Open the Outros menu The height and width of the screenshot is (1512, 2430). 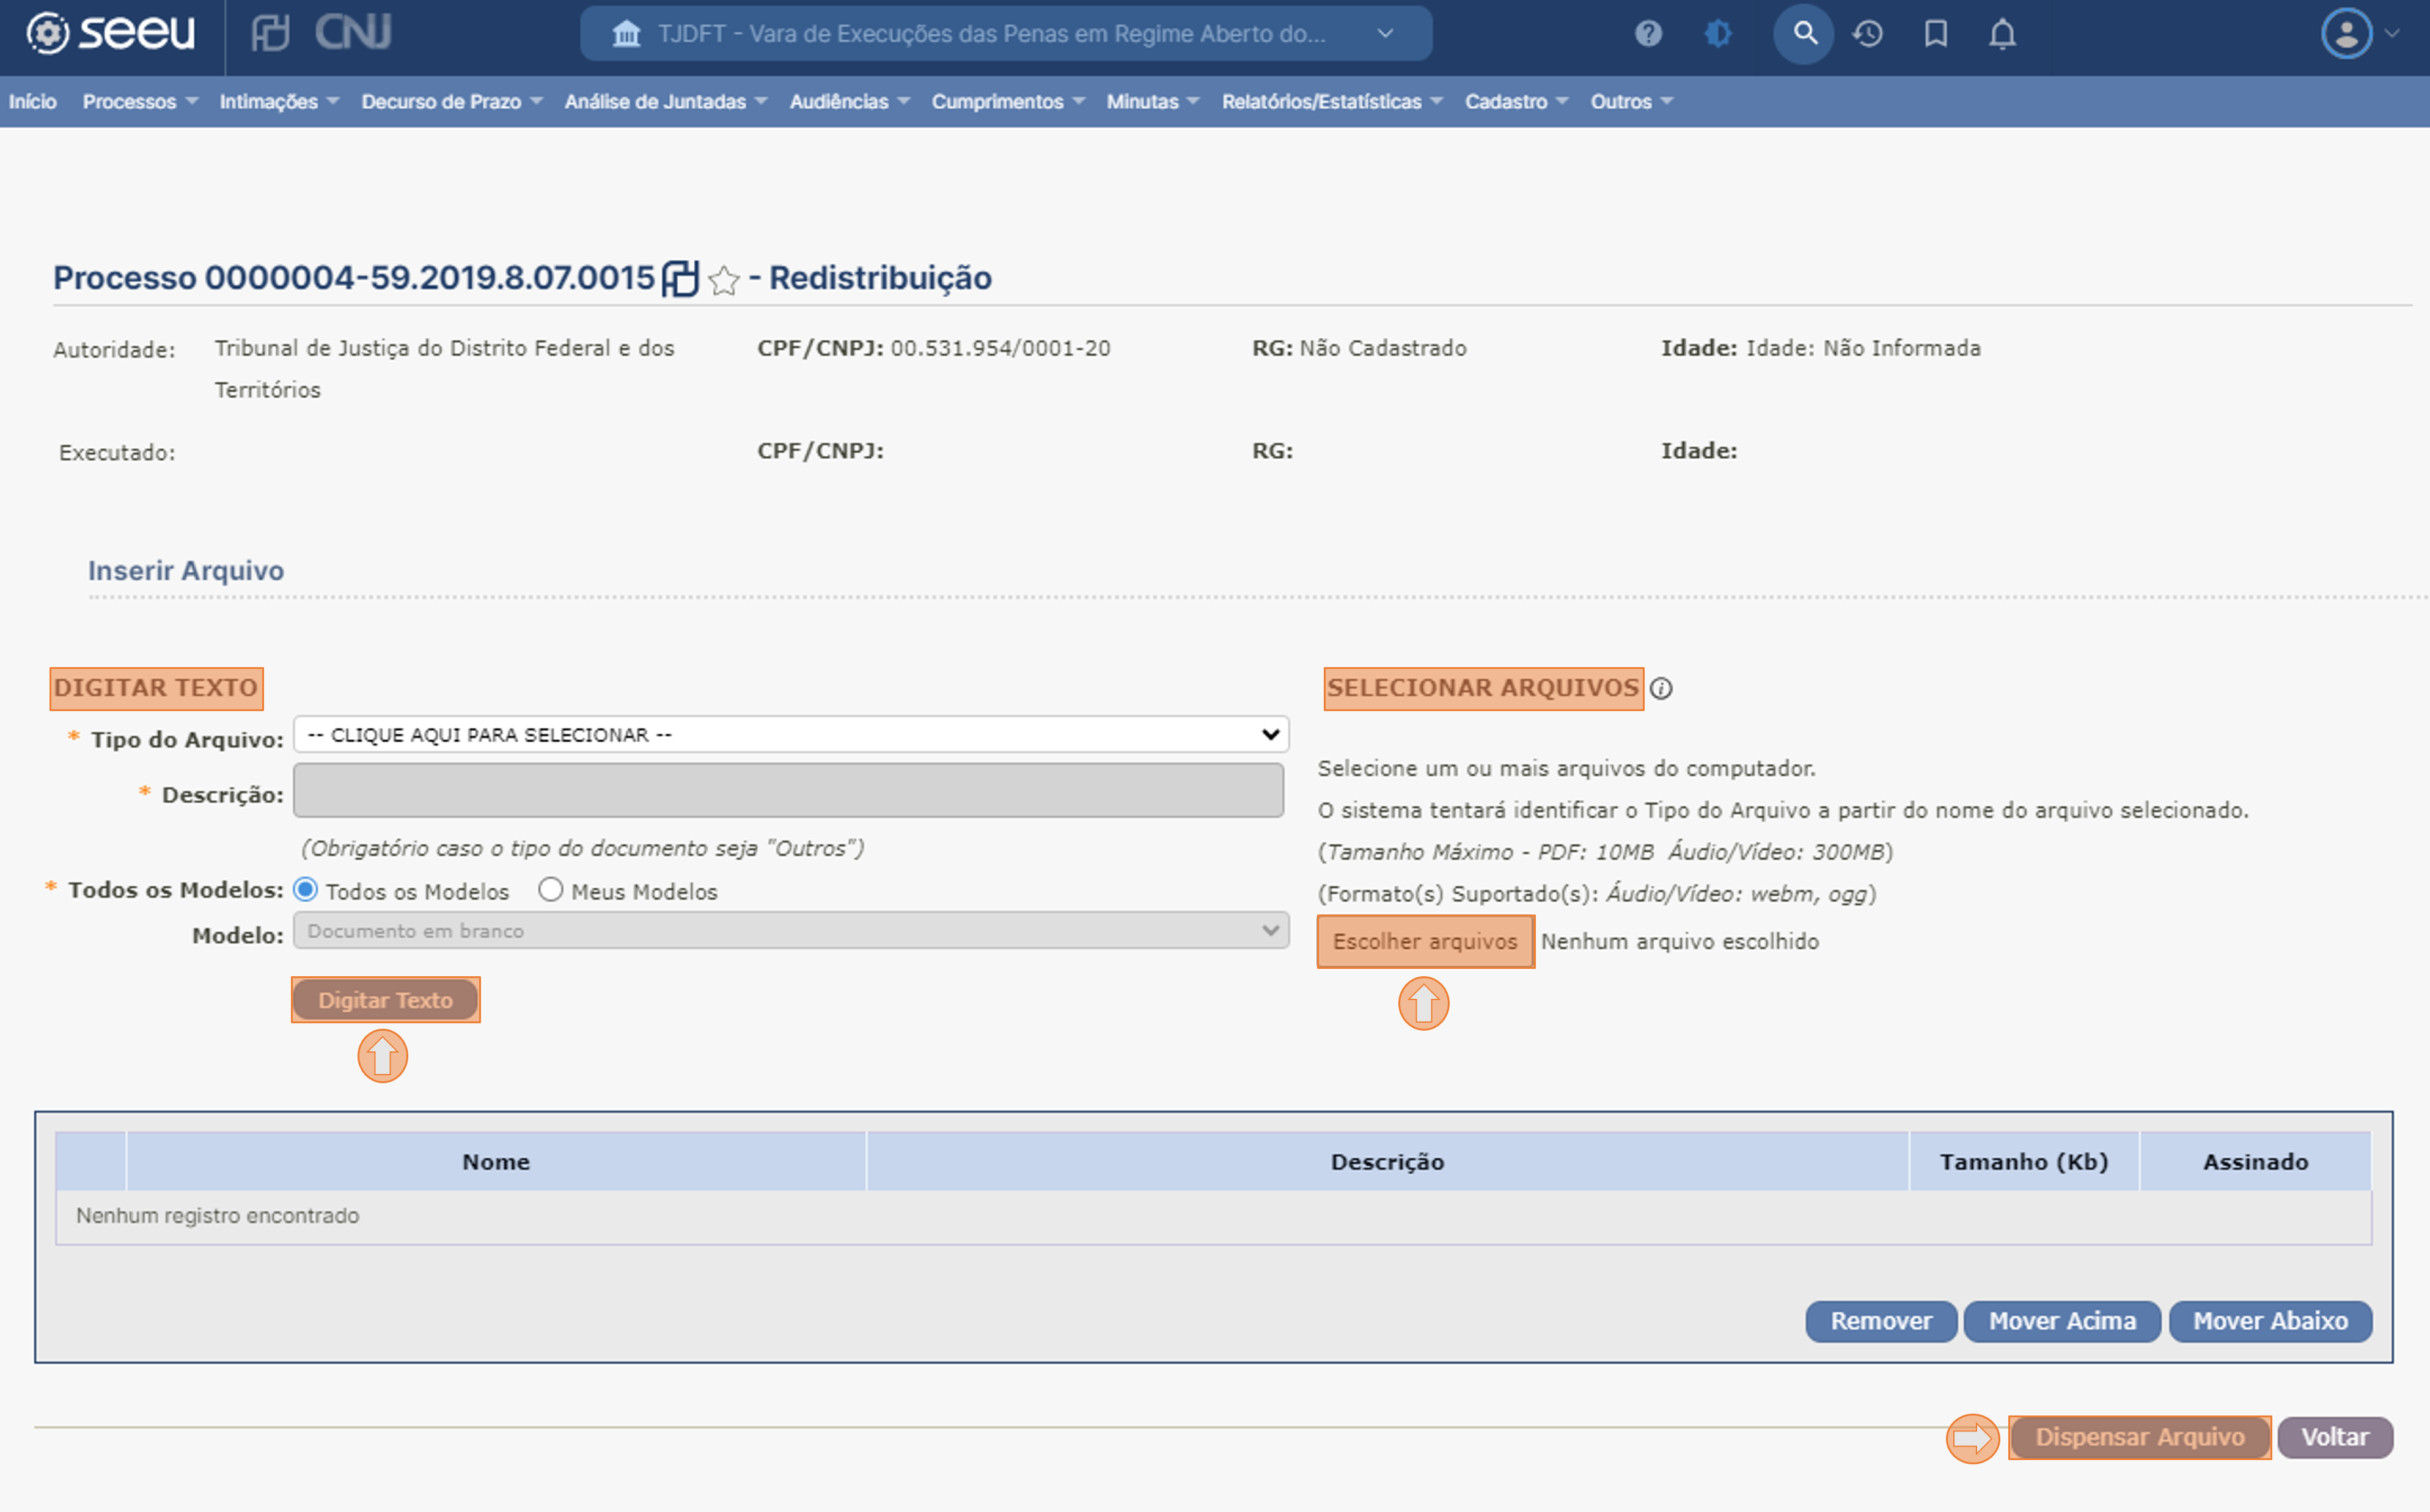point(1631,102)
